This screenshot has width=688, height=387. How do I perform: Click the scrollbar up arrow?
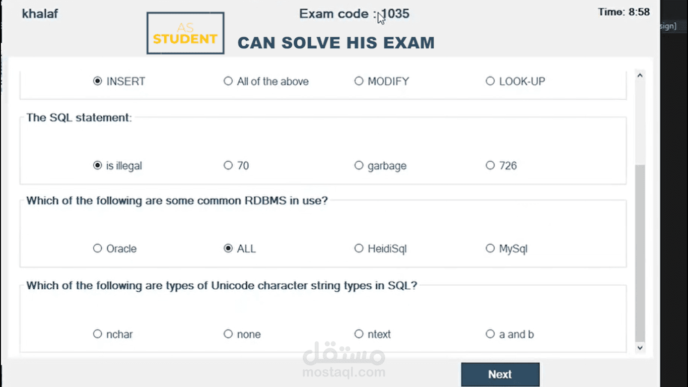640,76
